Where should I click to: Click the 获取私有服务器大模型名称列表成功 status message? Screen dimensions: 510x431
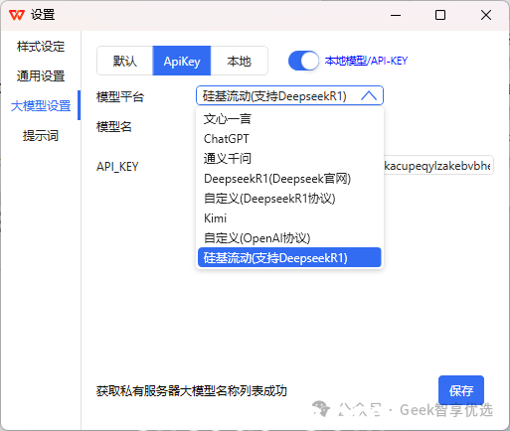192,391
